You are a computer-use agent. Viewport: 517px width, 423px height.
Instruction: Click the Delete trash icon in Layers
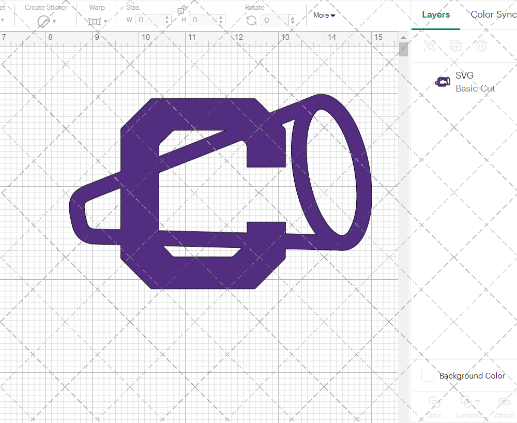pos(481,46)
